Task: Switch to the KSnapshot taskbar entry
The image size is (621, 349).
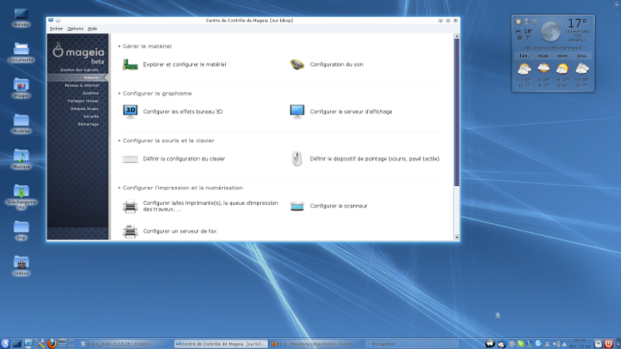Action: (412, 344)
